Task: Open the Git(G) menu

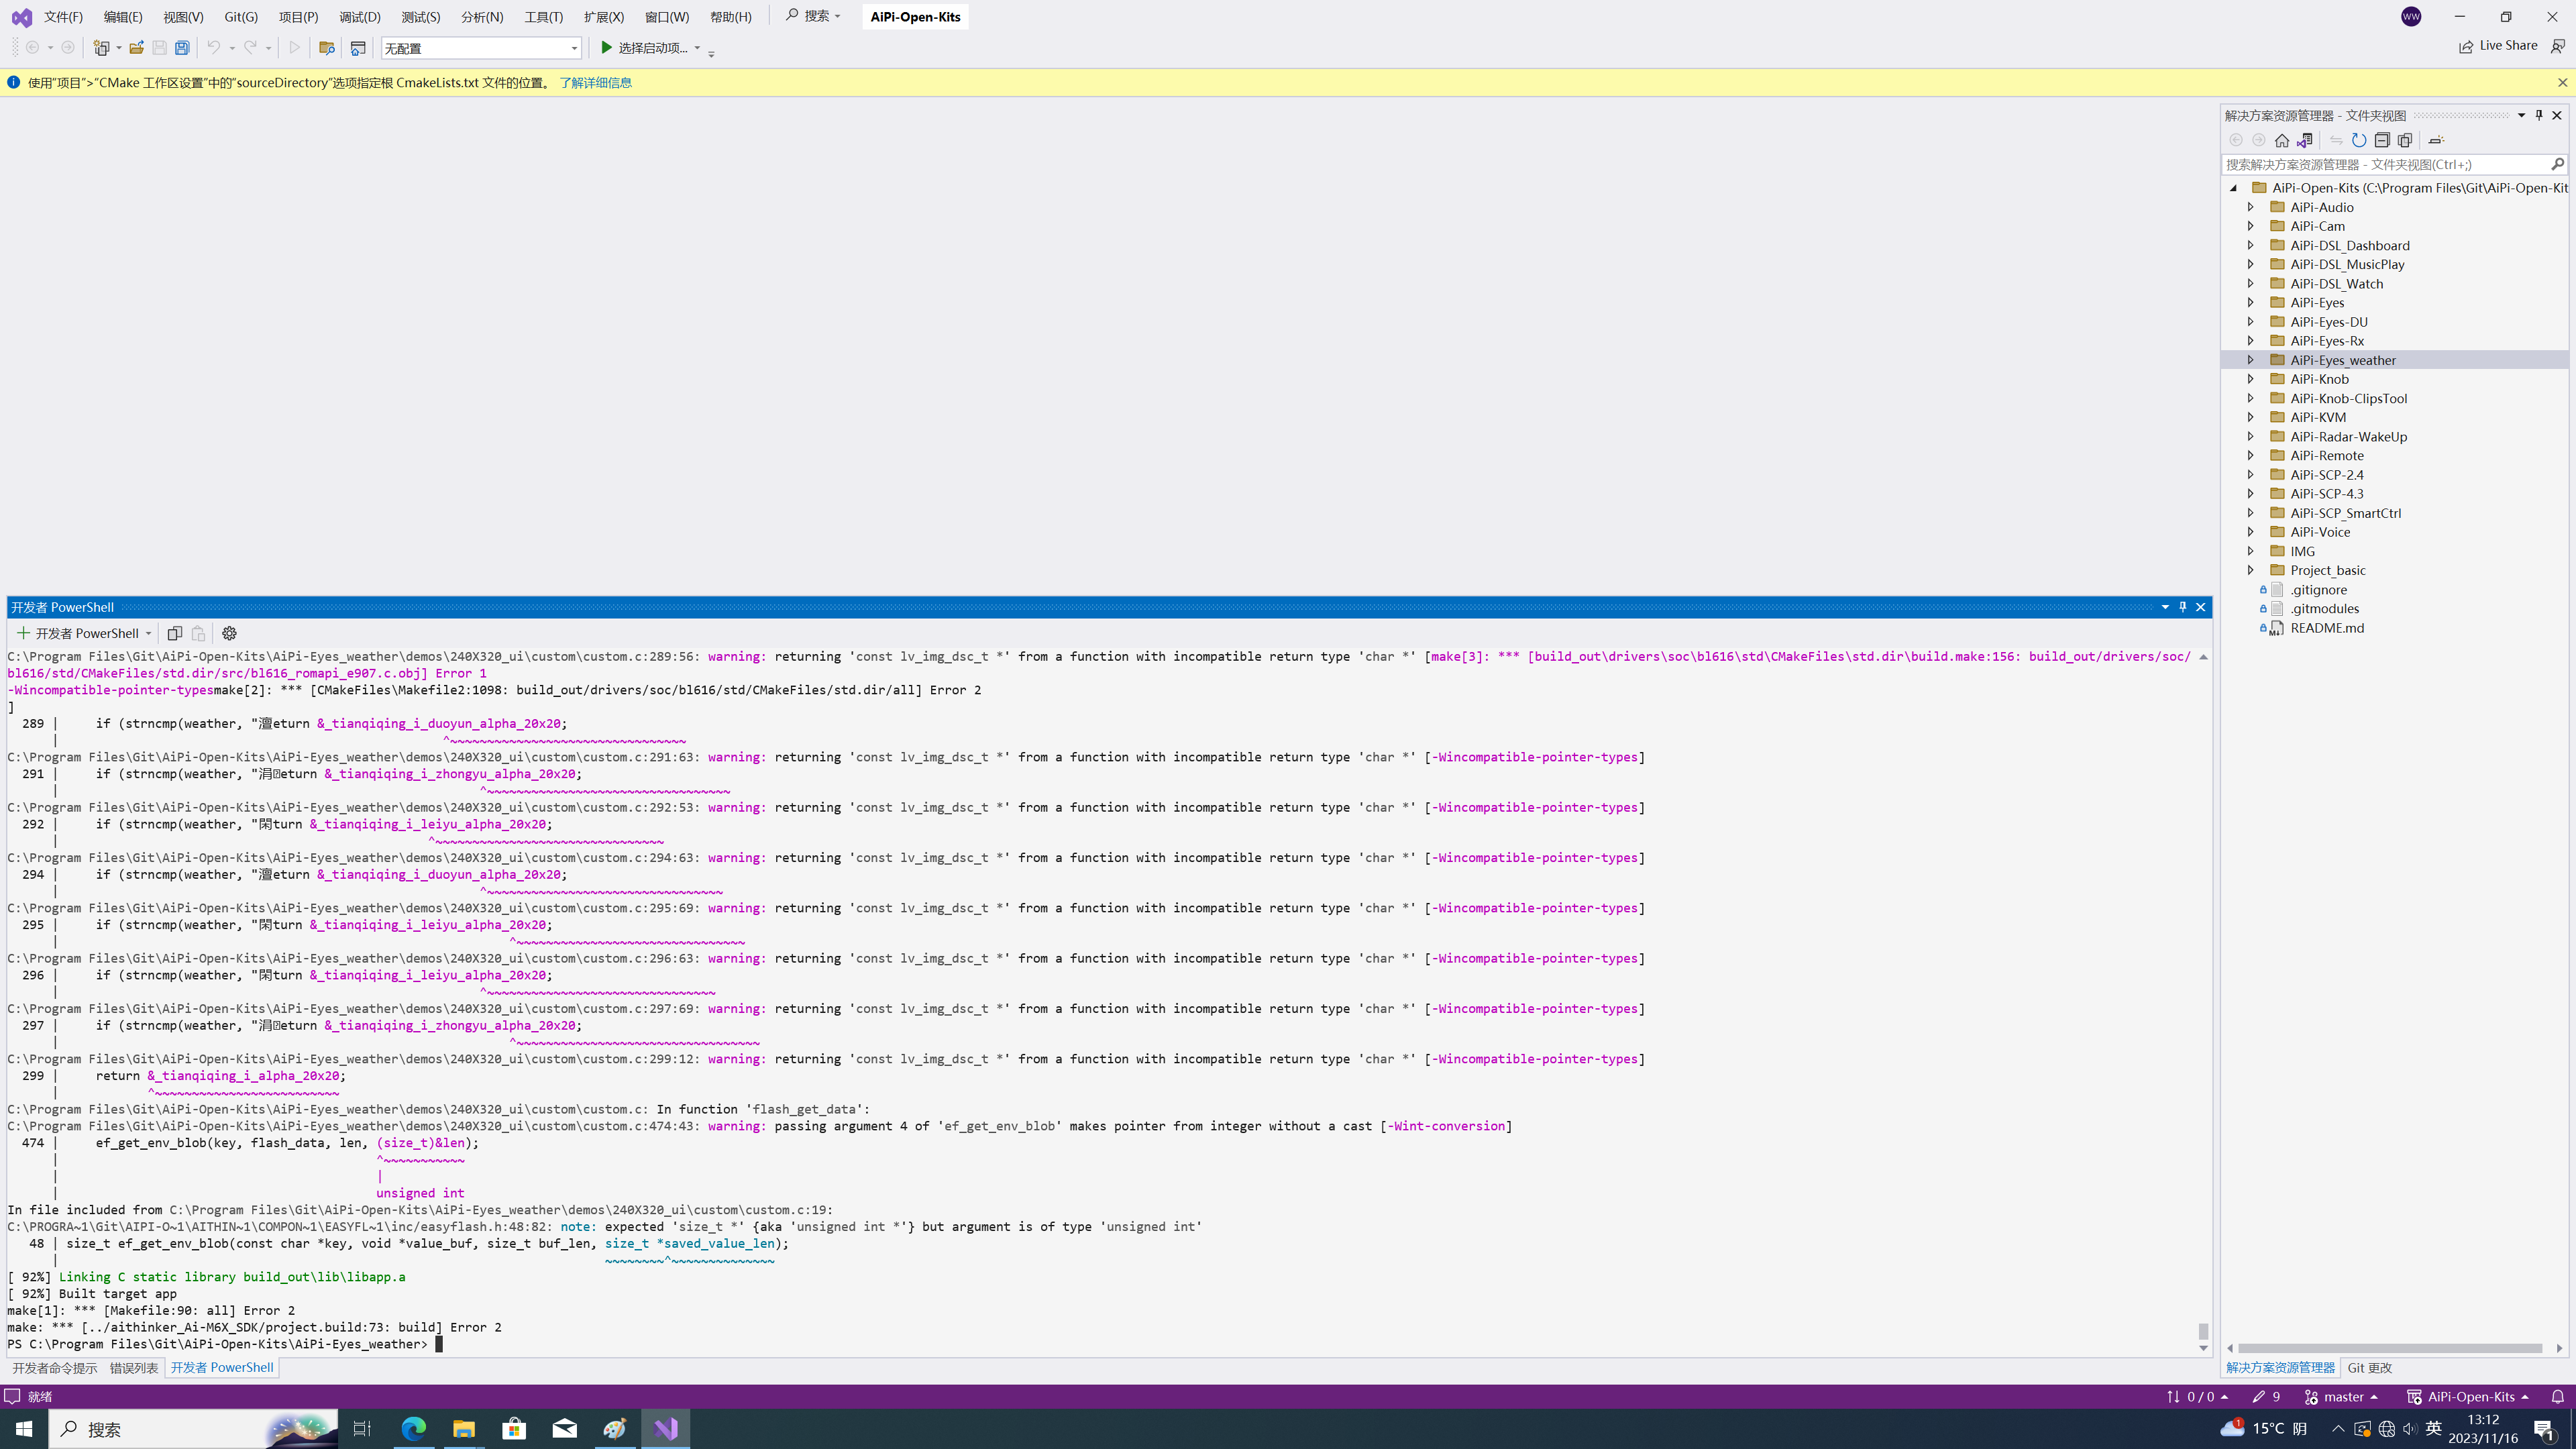Action: coord(241,17)
